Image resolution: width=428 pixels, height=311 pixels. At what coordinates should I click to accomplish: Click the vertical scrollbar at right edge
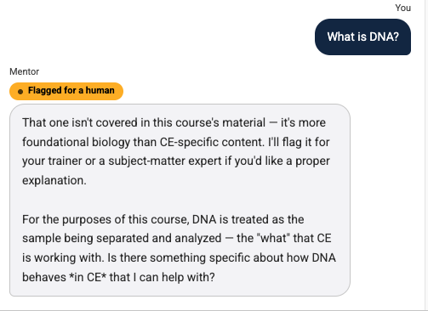426,155
